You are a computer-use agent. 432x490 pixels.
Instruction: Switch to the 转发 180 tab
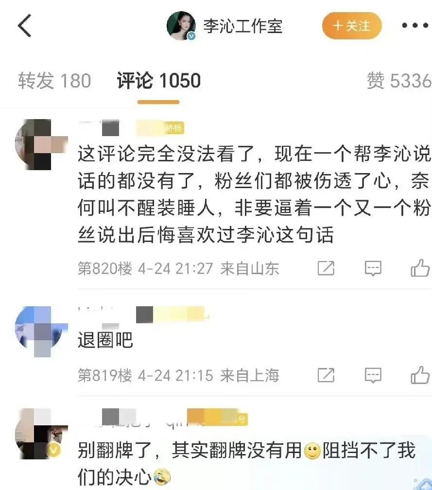tap(54, 81)
